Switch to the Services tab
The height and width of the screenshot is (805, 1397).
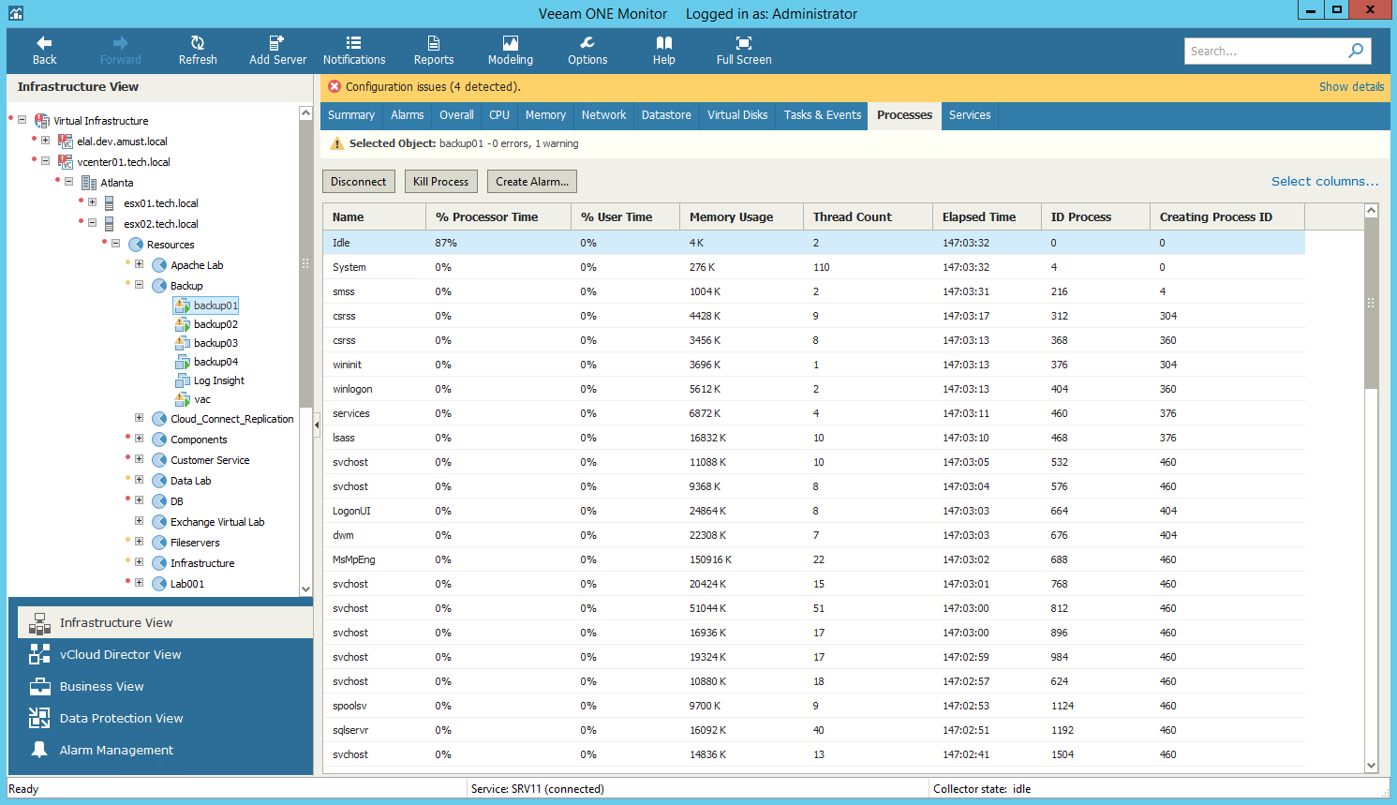coord(970,115)
